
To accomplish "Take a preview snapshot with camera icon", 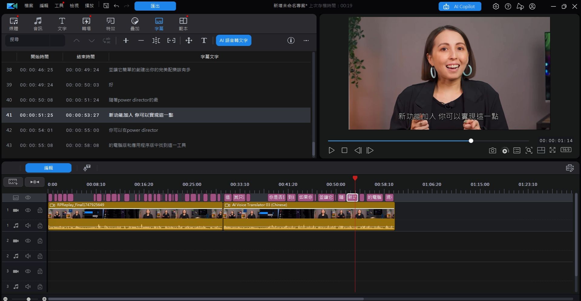I will coord(492,150).
